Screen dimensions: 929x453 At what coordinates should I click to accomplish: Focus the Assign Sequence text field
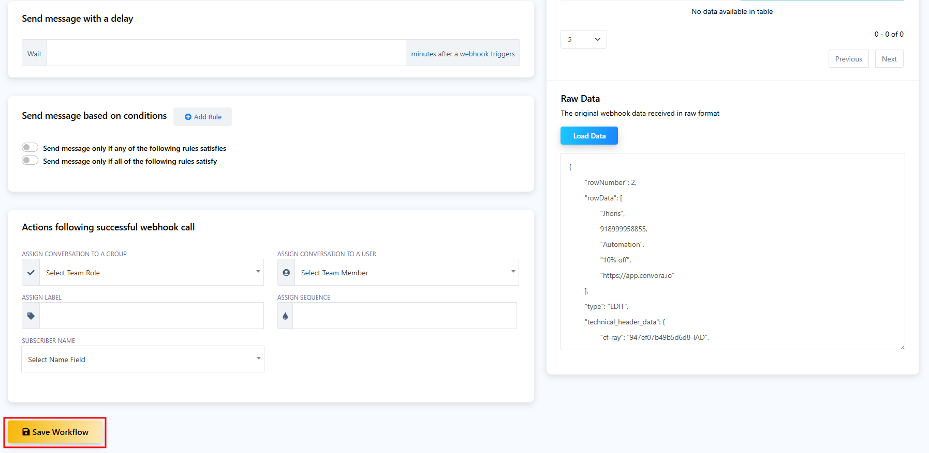[404, 316]
